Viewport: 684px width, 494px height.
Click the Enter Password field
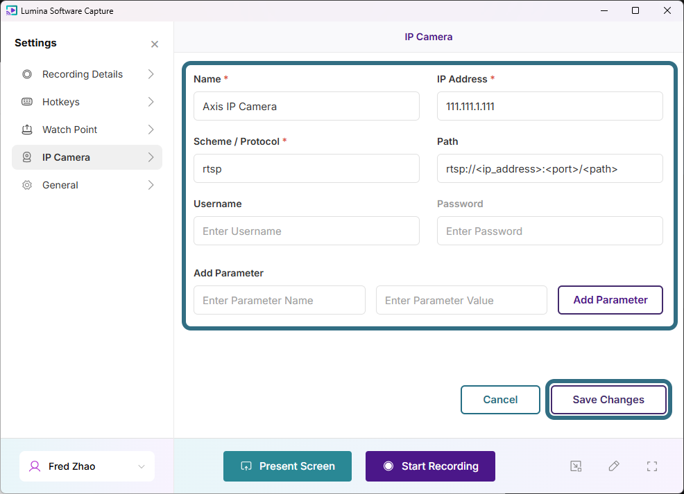(x=550, y=231)
